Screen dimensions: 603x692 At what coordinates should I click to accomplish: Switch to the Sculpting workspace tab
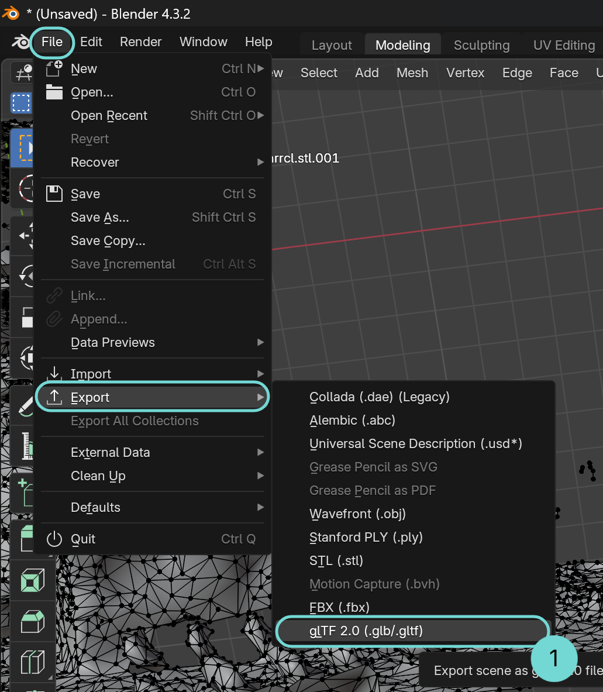click(x=481, y=45)
